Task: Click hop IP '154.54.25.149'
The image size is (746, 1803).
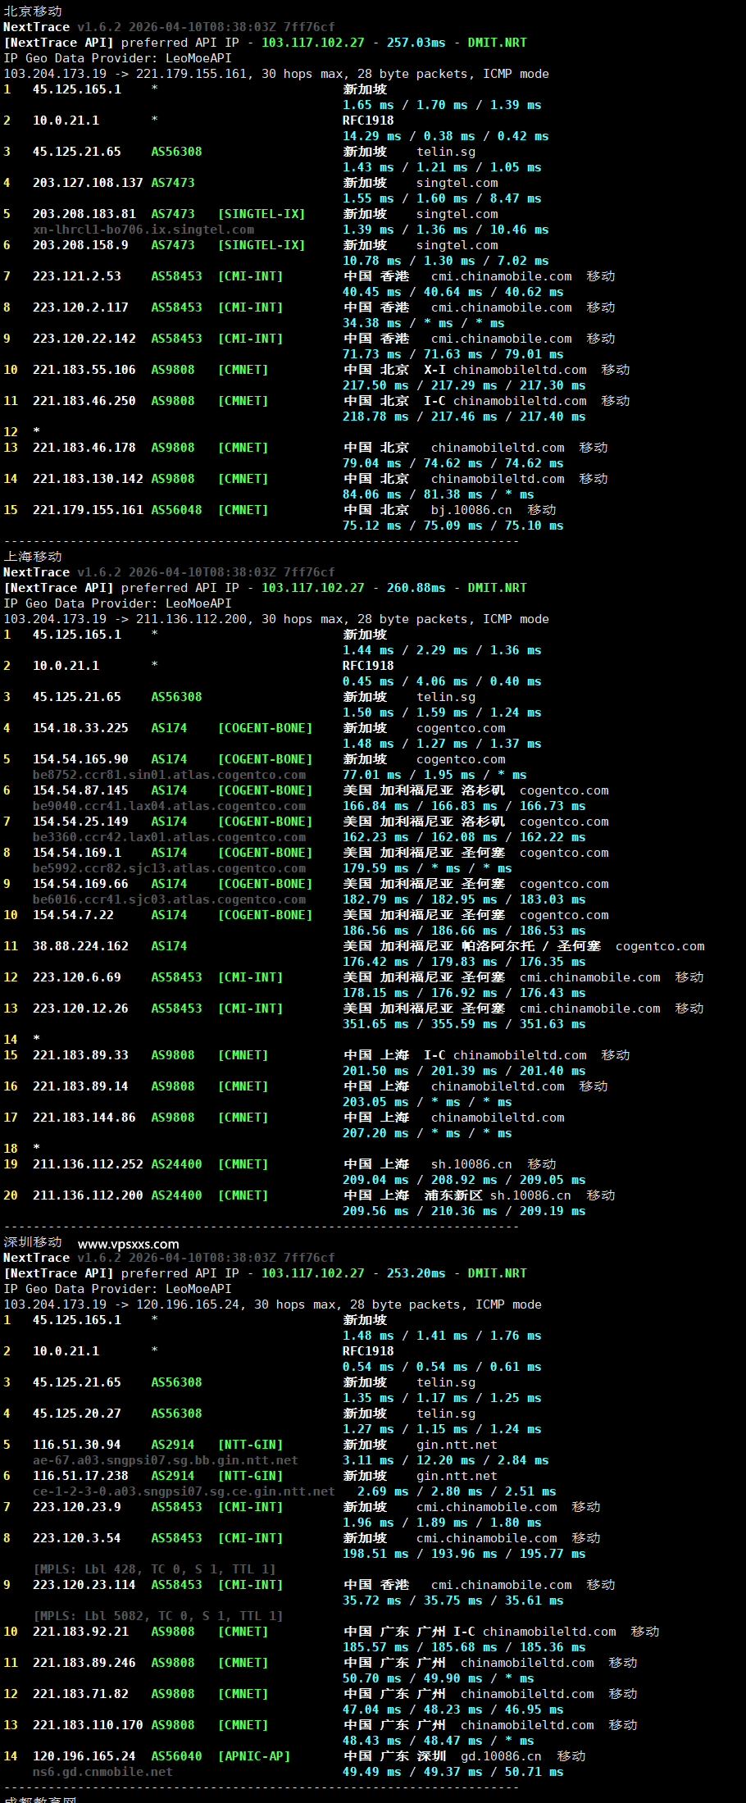Action: 80,822
